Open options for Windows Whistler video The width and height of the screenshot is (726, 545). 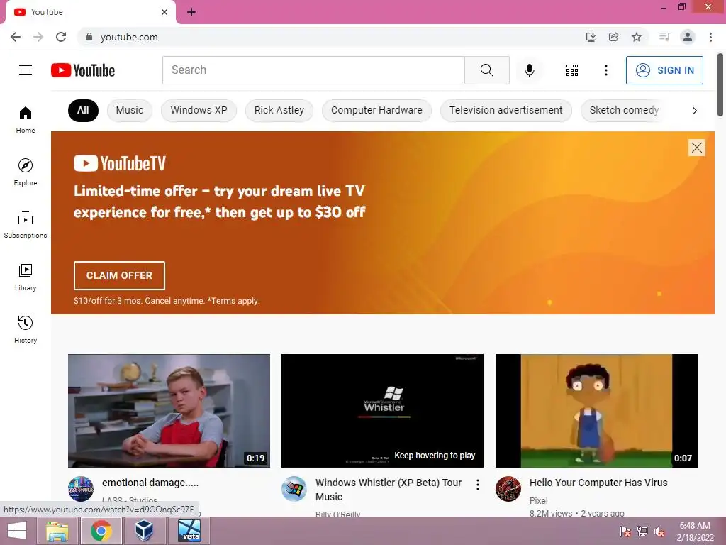point(477,485)
